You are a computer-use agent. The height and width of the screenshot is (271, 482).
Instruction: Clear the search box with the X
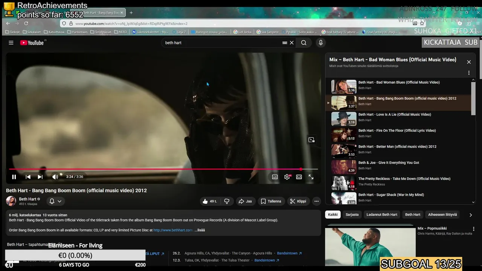[291, 43]
